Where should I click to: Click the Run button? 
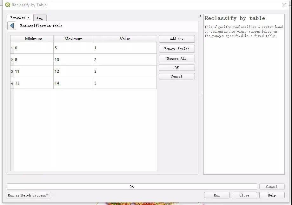(216, 195)
